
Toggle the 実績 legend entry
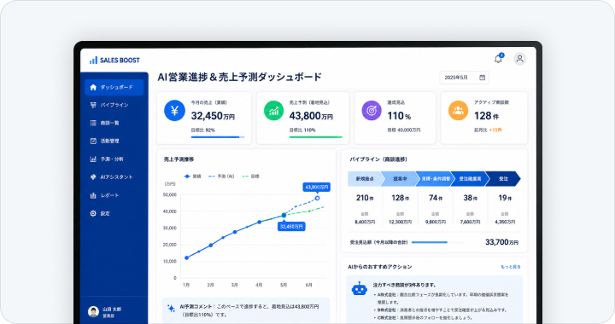pyautogui.click(x=192, y=176)
